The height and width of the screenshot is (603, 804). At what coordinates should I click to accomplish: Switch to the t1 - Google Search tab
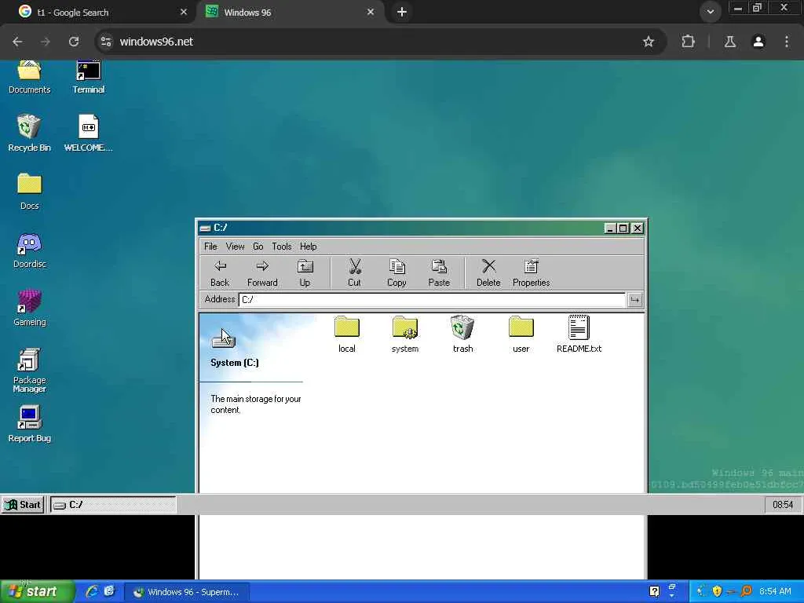97,12
